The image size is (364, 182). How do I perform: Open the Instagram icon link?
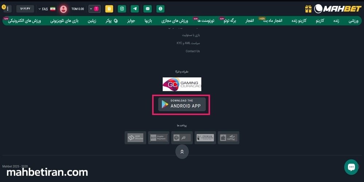click(x=123, y=9)
